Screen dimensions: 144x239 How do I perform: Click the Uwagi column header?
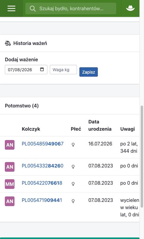tap(127, 129)
